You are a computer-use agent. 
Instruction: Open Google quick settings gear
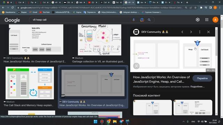[198, 20]
